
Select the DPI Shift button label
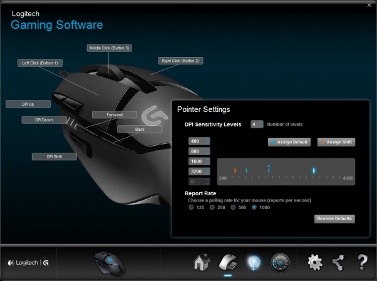pyautogui.click(x=54, y=156)
